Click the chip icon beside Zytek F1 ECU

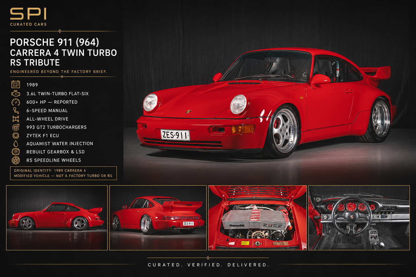[x=16, y=136]
